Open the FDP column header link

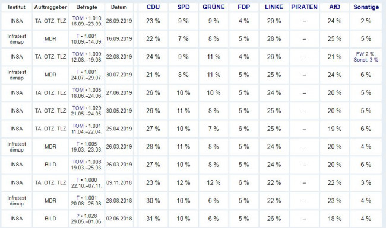click(x=243, y=7)
